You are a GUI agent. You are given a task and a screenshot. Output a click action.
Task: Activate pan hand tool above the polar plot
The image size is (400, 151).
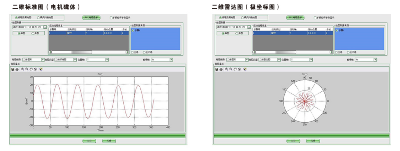pos(235,69)
